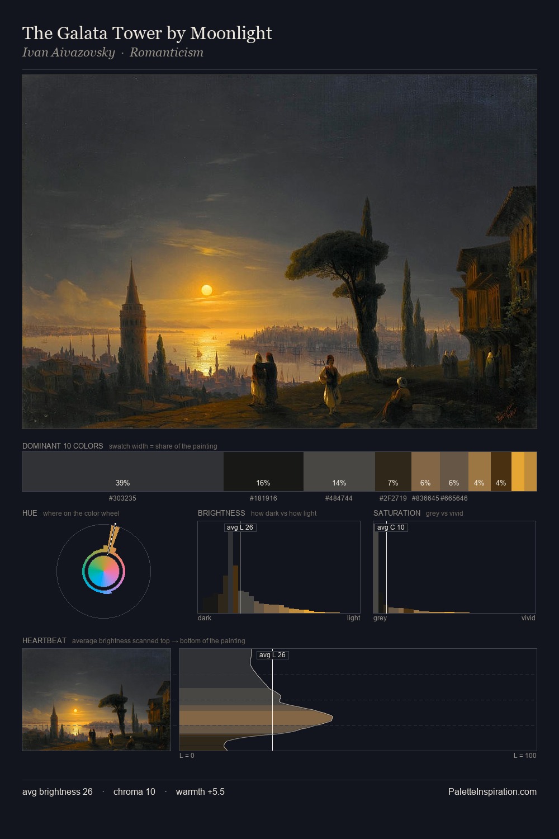
Task: Open the PaletteInspiration.com link
Action: [x=492, y=791]
